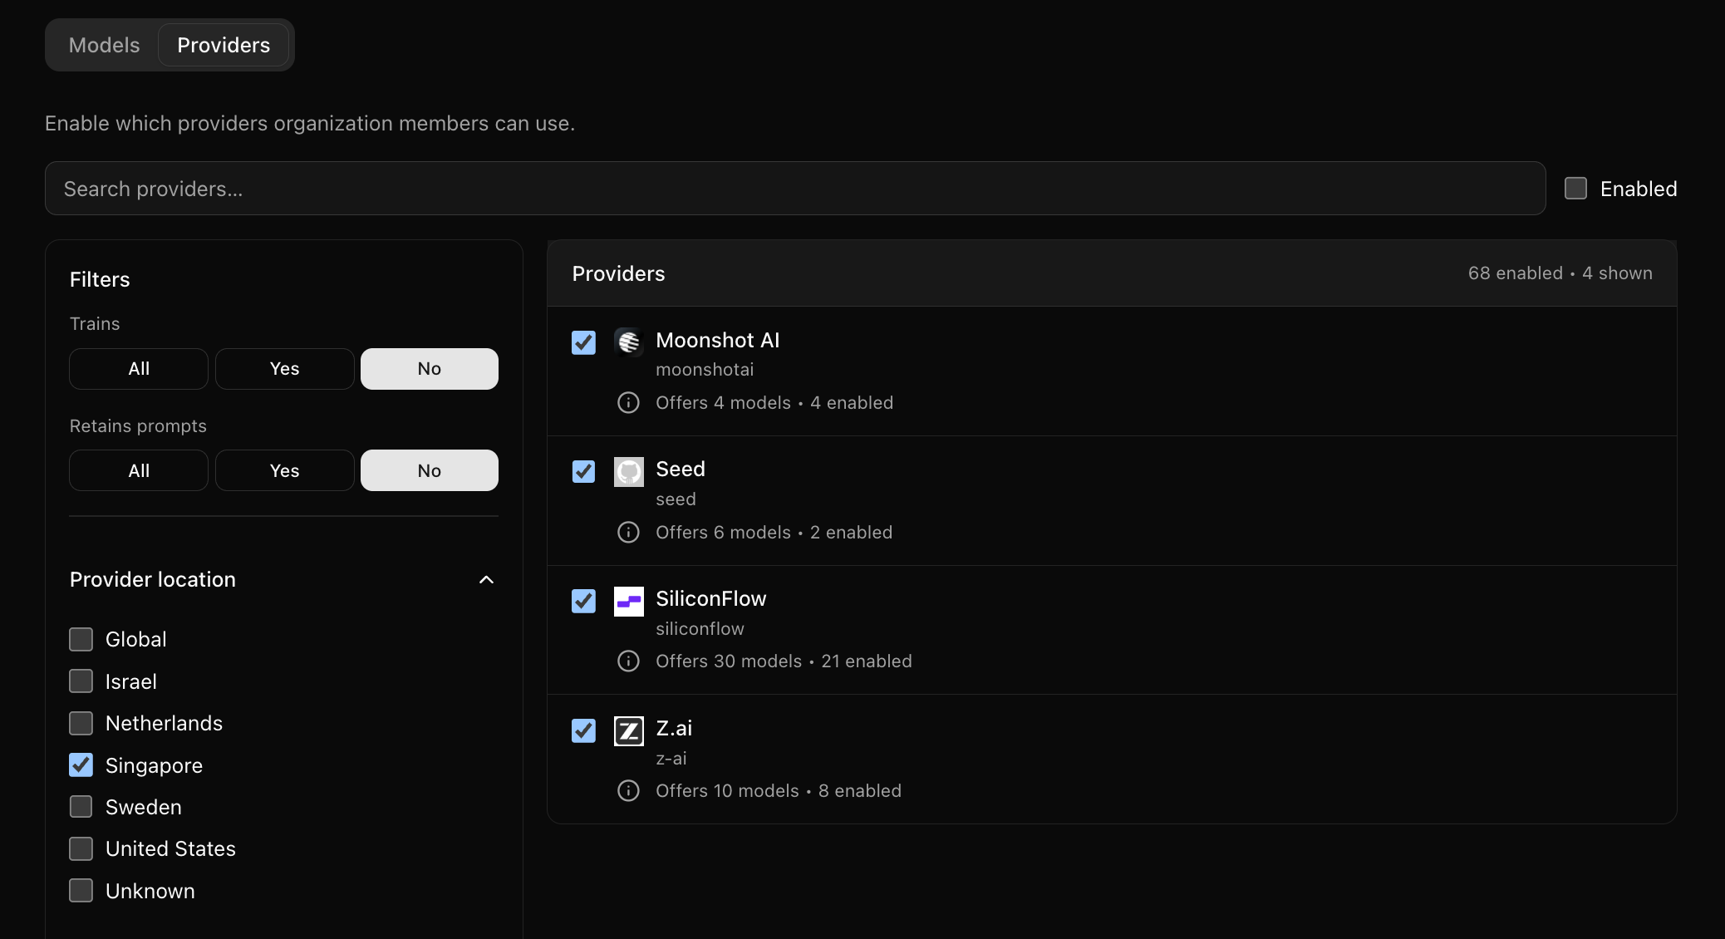Open info icon for Moonshot AI models

(628, 403)
